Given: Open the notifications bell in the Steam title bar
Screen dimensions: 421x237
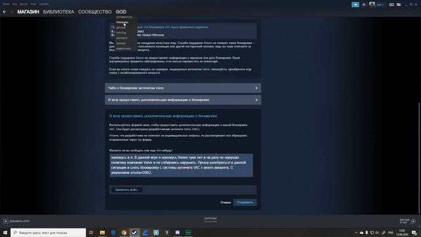Looking at the screenshot, I should click(364, 5).
